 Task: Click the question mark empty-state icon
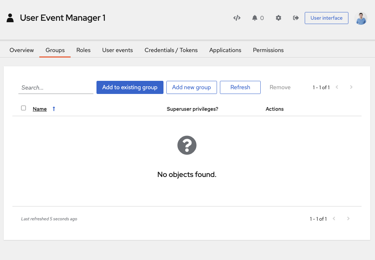pyautogui.click(x=187, y=146)
